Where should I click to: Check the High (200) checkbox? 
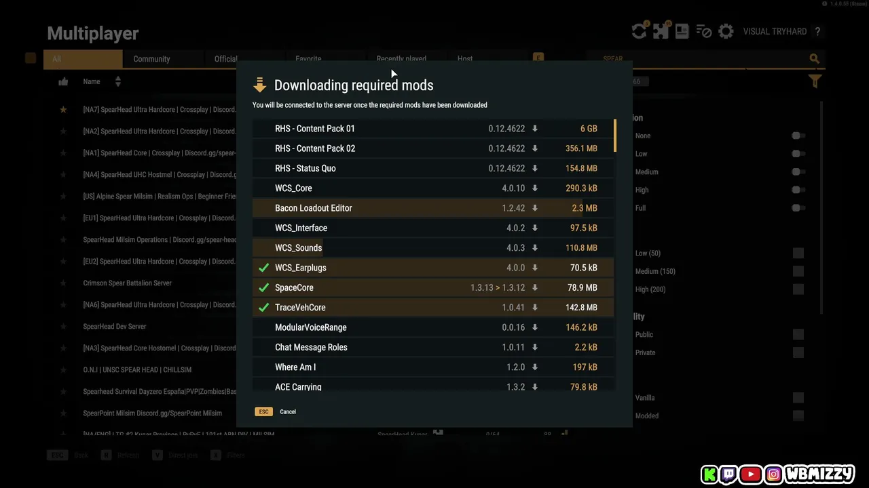tap(798, 289)
